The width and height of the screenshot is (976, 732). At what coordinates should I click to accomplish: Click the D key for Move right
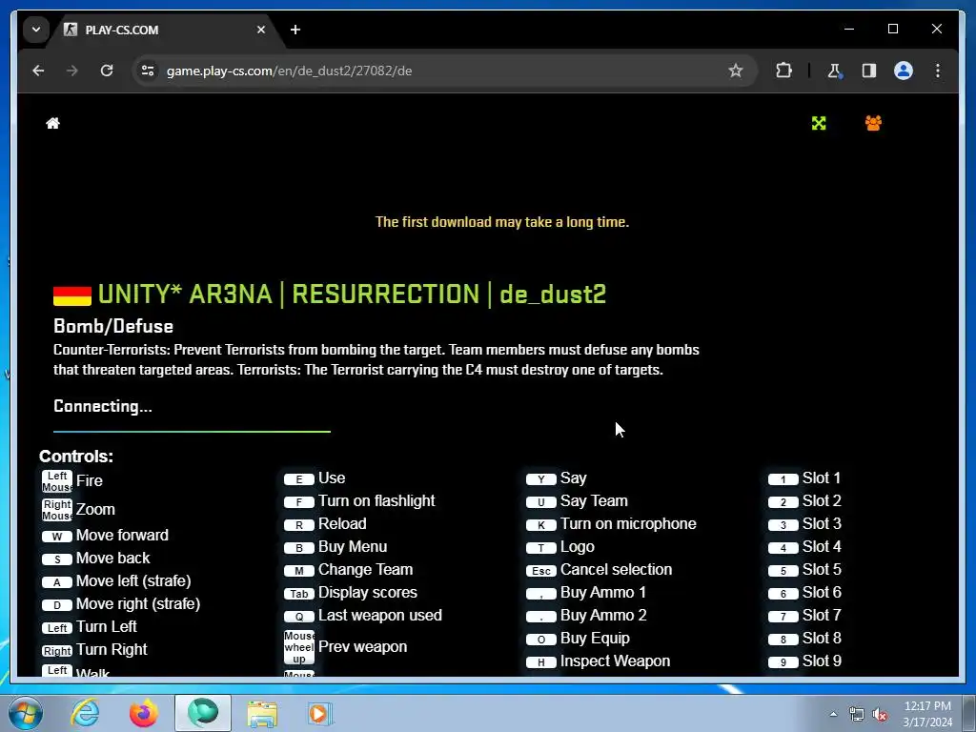coord(56,605)
